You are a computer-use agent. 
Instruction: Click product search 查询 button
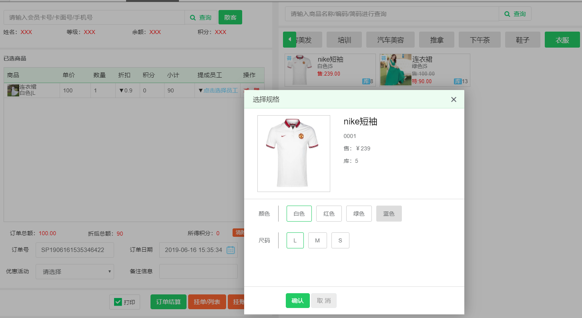(515, 14)
